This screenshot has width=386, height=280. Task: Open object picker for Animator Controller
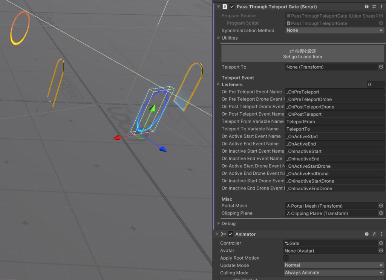pyautogui.click(x=381, y=243)
